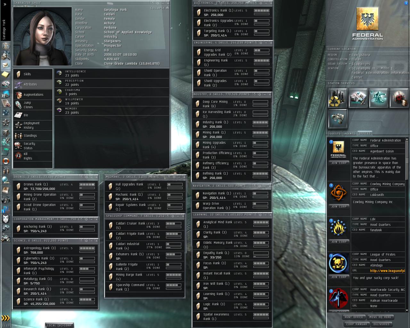Click the Scuelazyns solar system name
Image resolution: width=410 pixels, height=328 pixels.
point(361,64)
